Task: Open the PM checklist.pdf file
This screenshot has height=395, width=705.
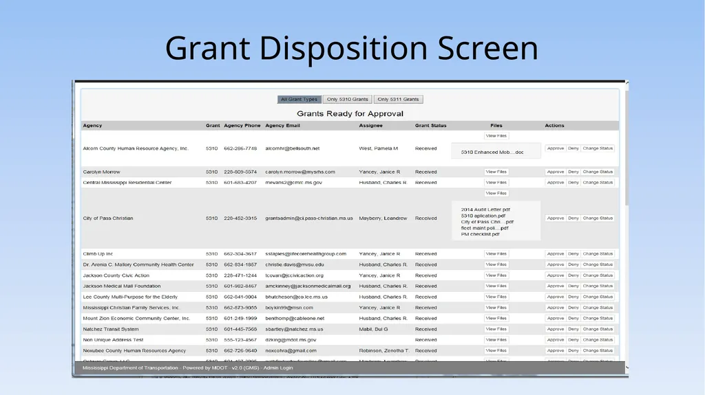Action: [x=480, y=234]
